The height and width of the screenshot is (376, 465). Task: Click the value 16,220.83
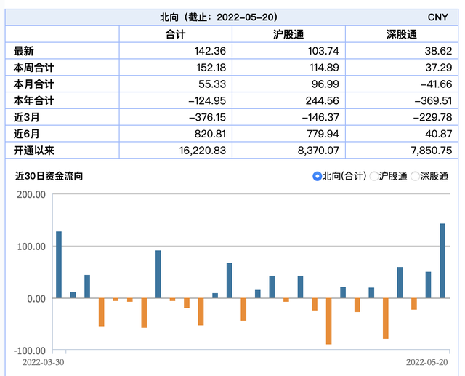point(203,151)
